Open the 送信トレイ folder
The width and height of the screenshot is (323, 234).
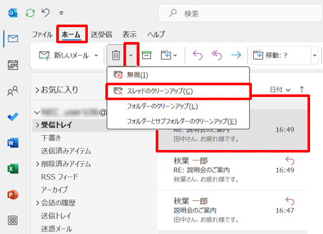coord(56,216)
